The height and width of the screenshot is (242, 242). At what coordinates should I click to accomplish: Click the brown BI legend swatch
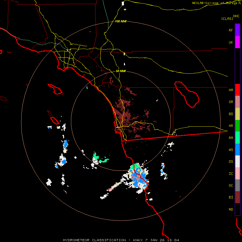pos(237,197)
